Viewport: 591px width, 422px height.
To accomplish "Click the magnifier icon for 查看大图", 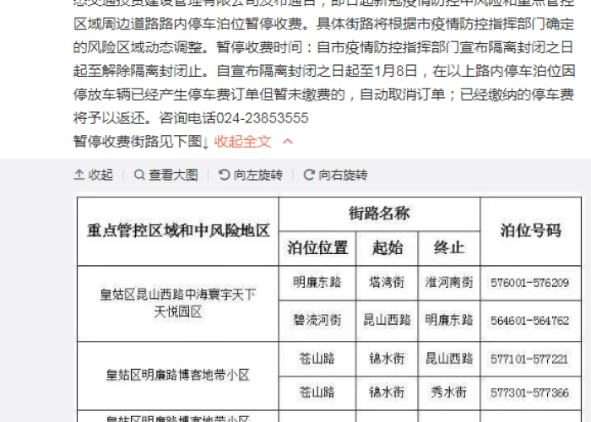I will [139, 175].
